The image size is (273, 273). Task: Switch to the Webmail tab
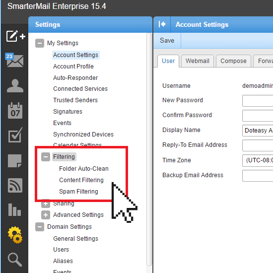pos(198,61)
